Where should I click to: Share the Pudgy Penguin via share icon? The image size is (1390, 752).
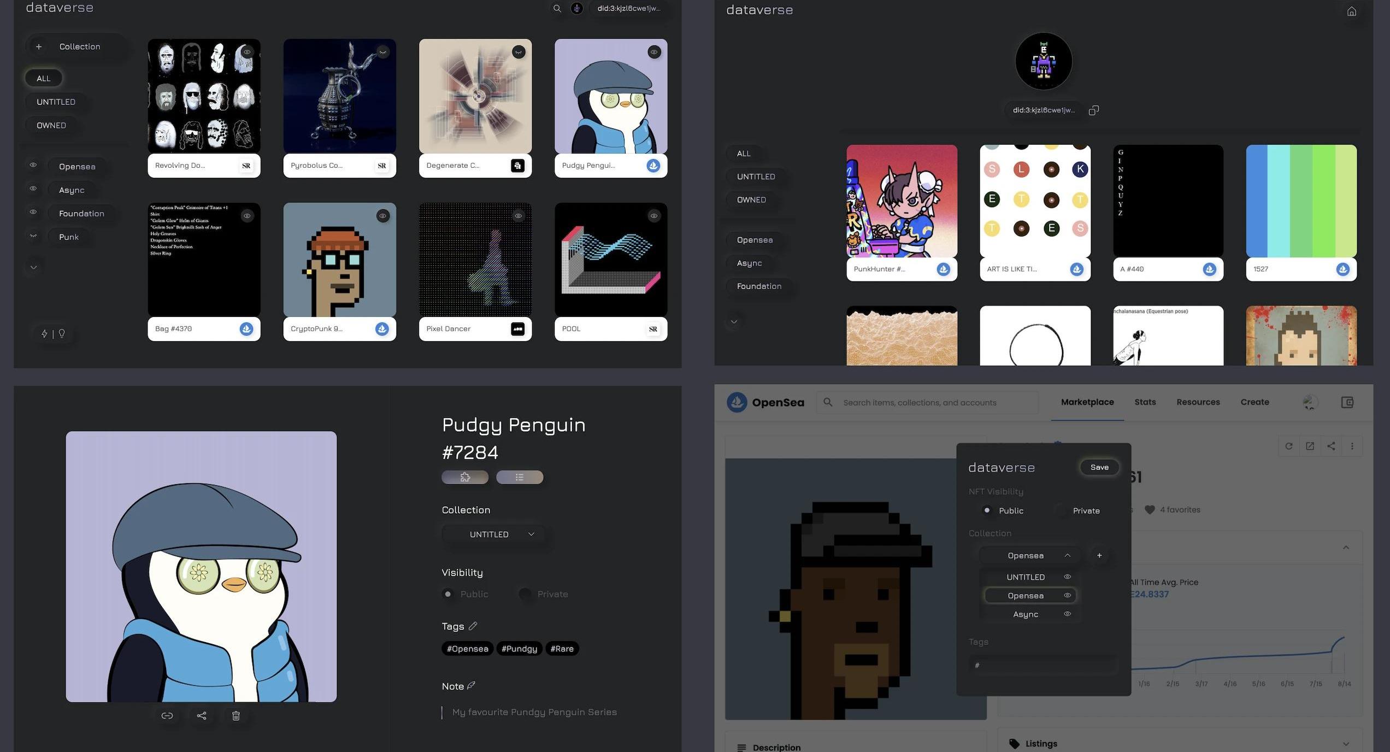[202, 715]
